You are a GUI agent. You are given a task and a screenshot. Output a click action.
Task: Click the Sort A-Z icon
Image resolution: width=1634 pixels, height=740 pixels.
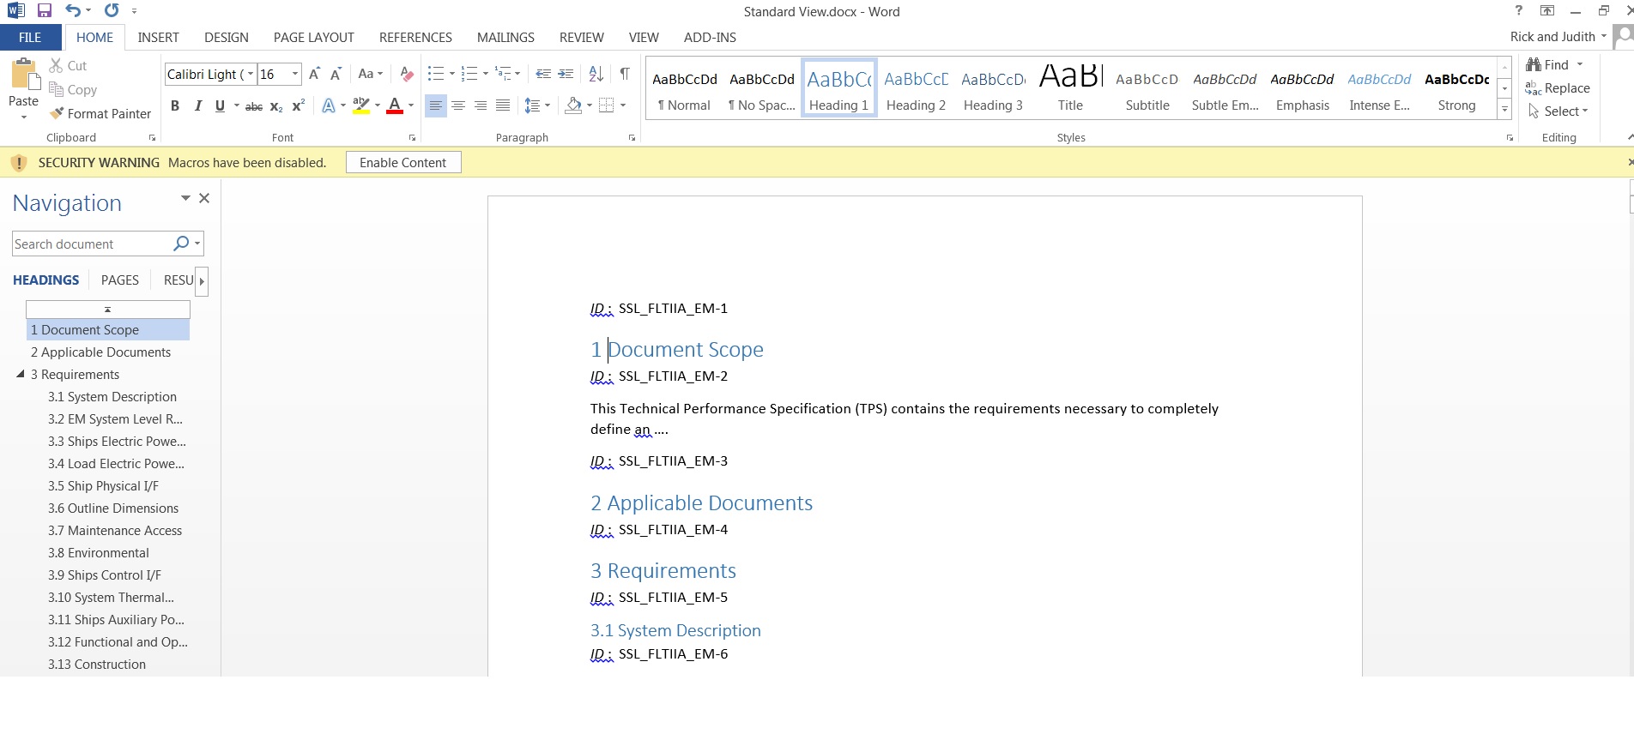tap(596, 74)
